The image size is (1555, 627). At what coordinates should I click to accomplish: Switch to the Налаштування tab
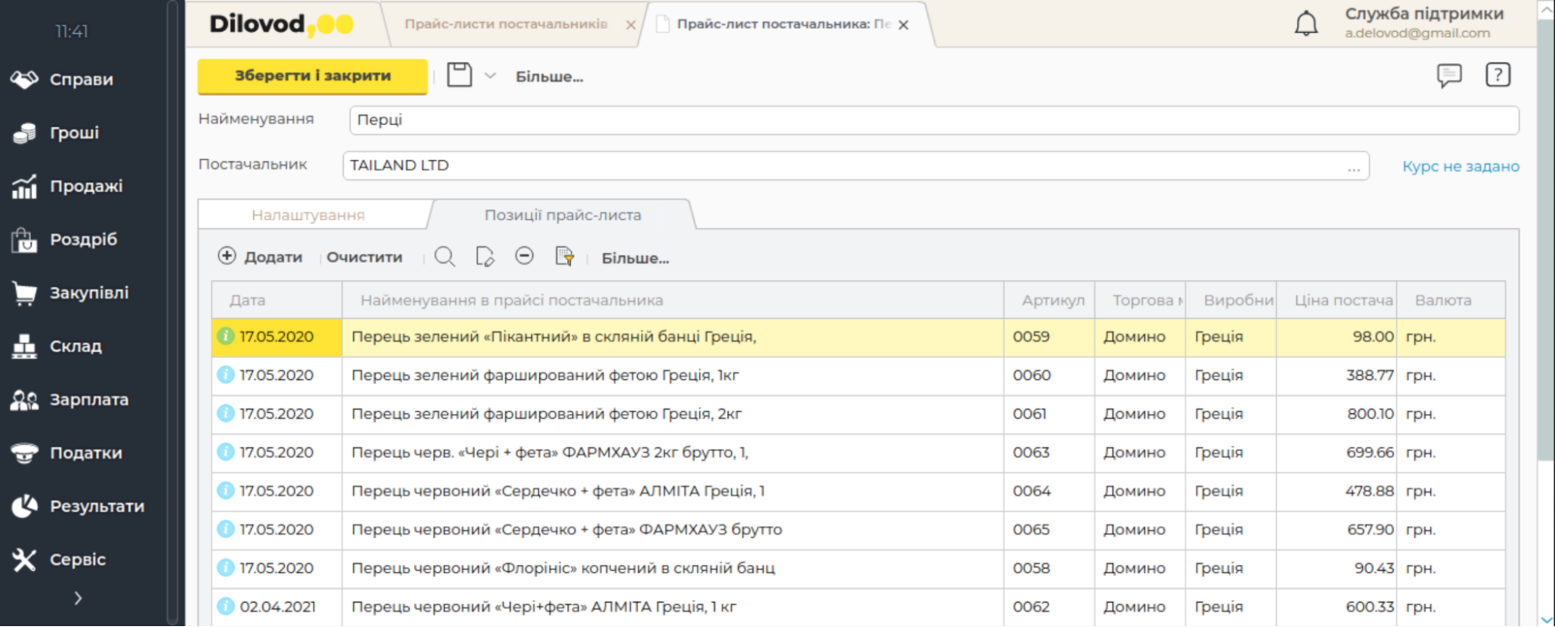point(308,215)
